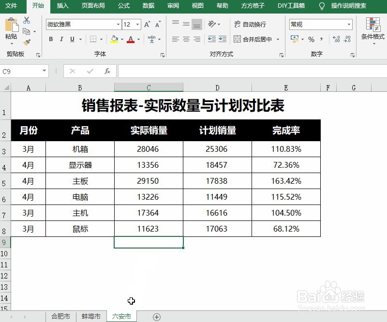The height and width of the screenshot is (322, 387).
Task: Toggle bold formatting
Action: [x=51, y=39]
